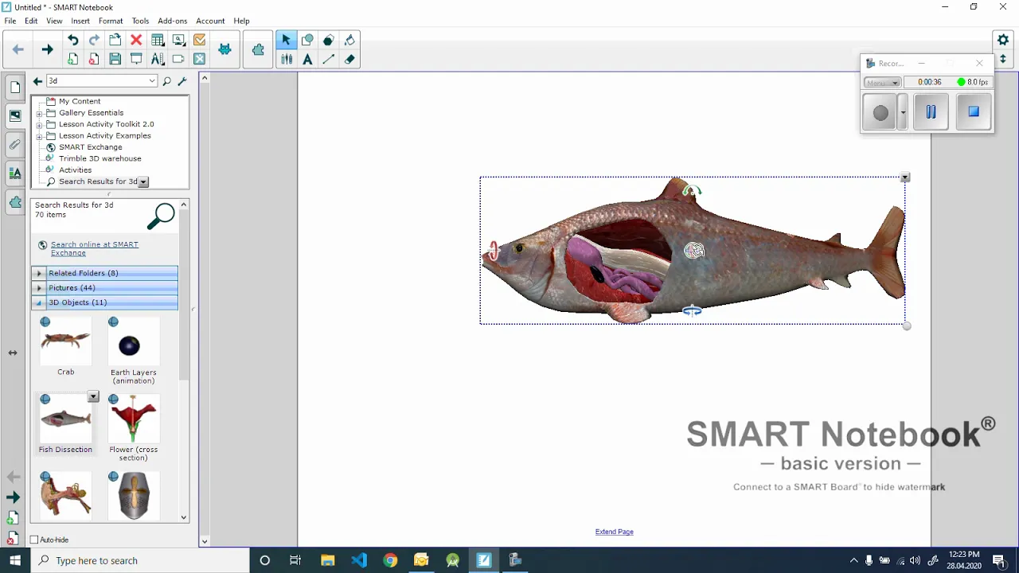Open gallery settings wrench icon
The width and height of the screenshot is (1019, 573).
pyautogui.click(x=182, y=80)
